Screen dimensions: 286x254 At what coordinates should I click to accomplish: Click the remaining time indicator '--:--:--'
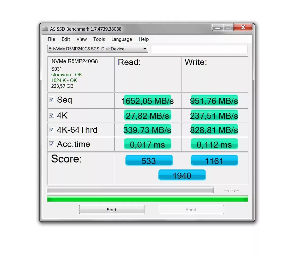pos(231,190)
